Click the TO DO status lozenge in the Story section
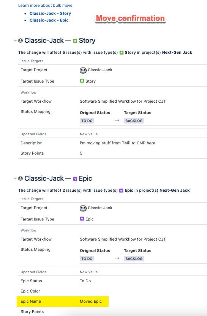 pyautogui.click(x=87, y=121)
